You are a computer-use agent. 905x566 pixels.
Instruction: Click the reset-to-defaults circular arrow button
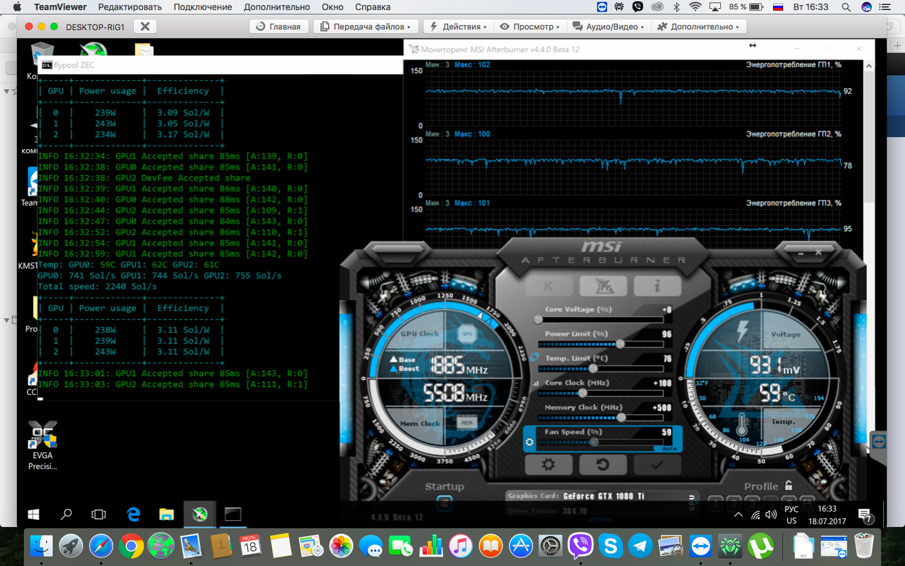(x=602, y=465)
